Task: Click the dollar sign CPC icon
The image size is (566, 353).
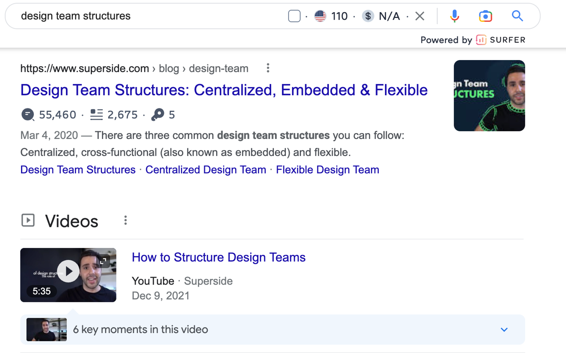Action: [368, 16]
